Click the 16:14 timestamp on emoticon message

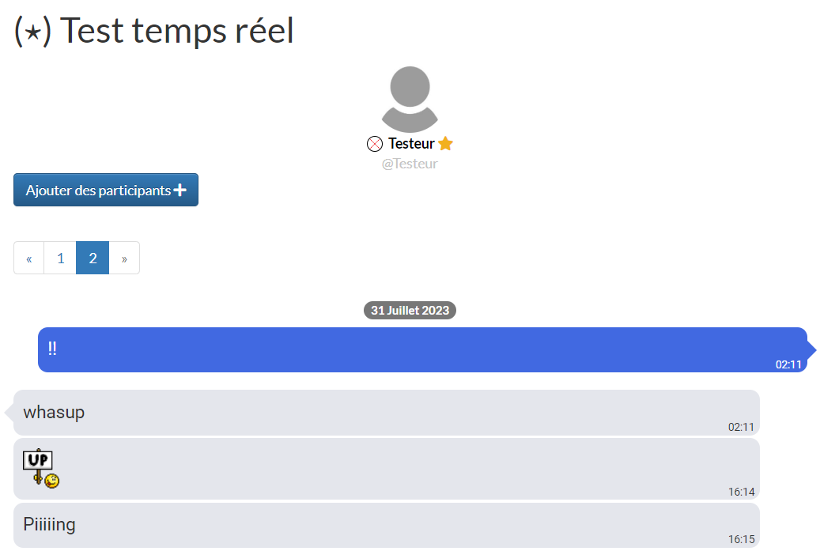(741, 492)
